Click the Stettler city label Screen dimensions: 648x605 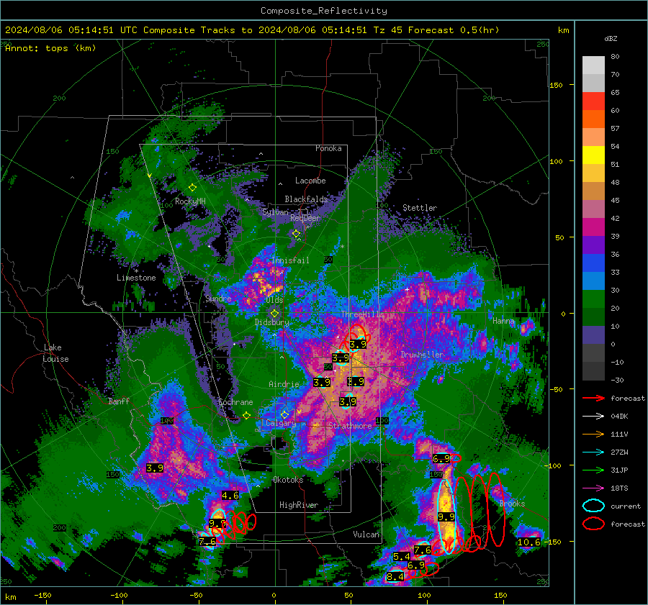[420, 208]
